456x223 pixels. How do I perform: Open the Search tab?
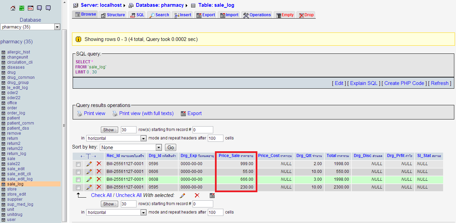click(159, 15)
